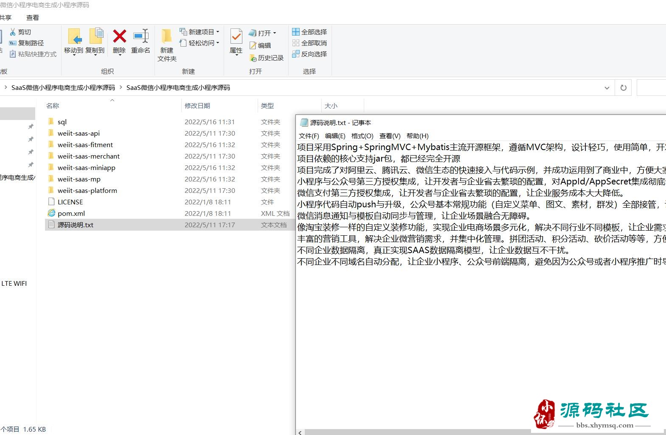Click the Notepad title bar icon

pos(303,123)
